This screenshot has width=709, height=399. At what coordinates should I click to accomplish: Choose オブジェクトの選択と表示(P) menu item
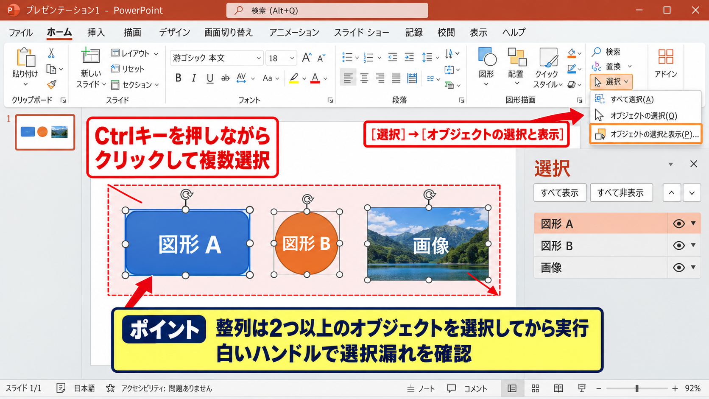646,134
